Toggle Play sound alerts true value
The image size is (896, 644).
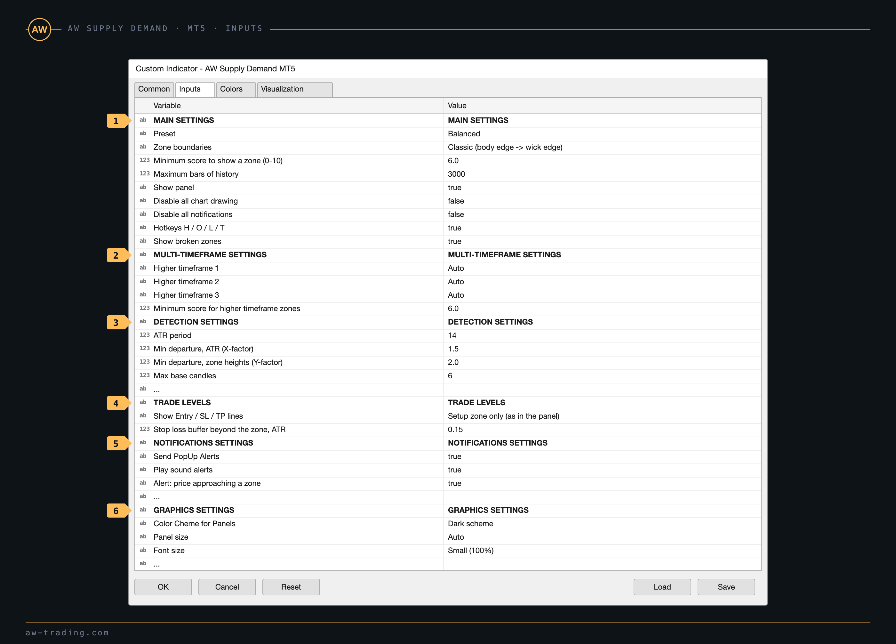pyautogui.click(x=602, y=470)
